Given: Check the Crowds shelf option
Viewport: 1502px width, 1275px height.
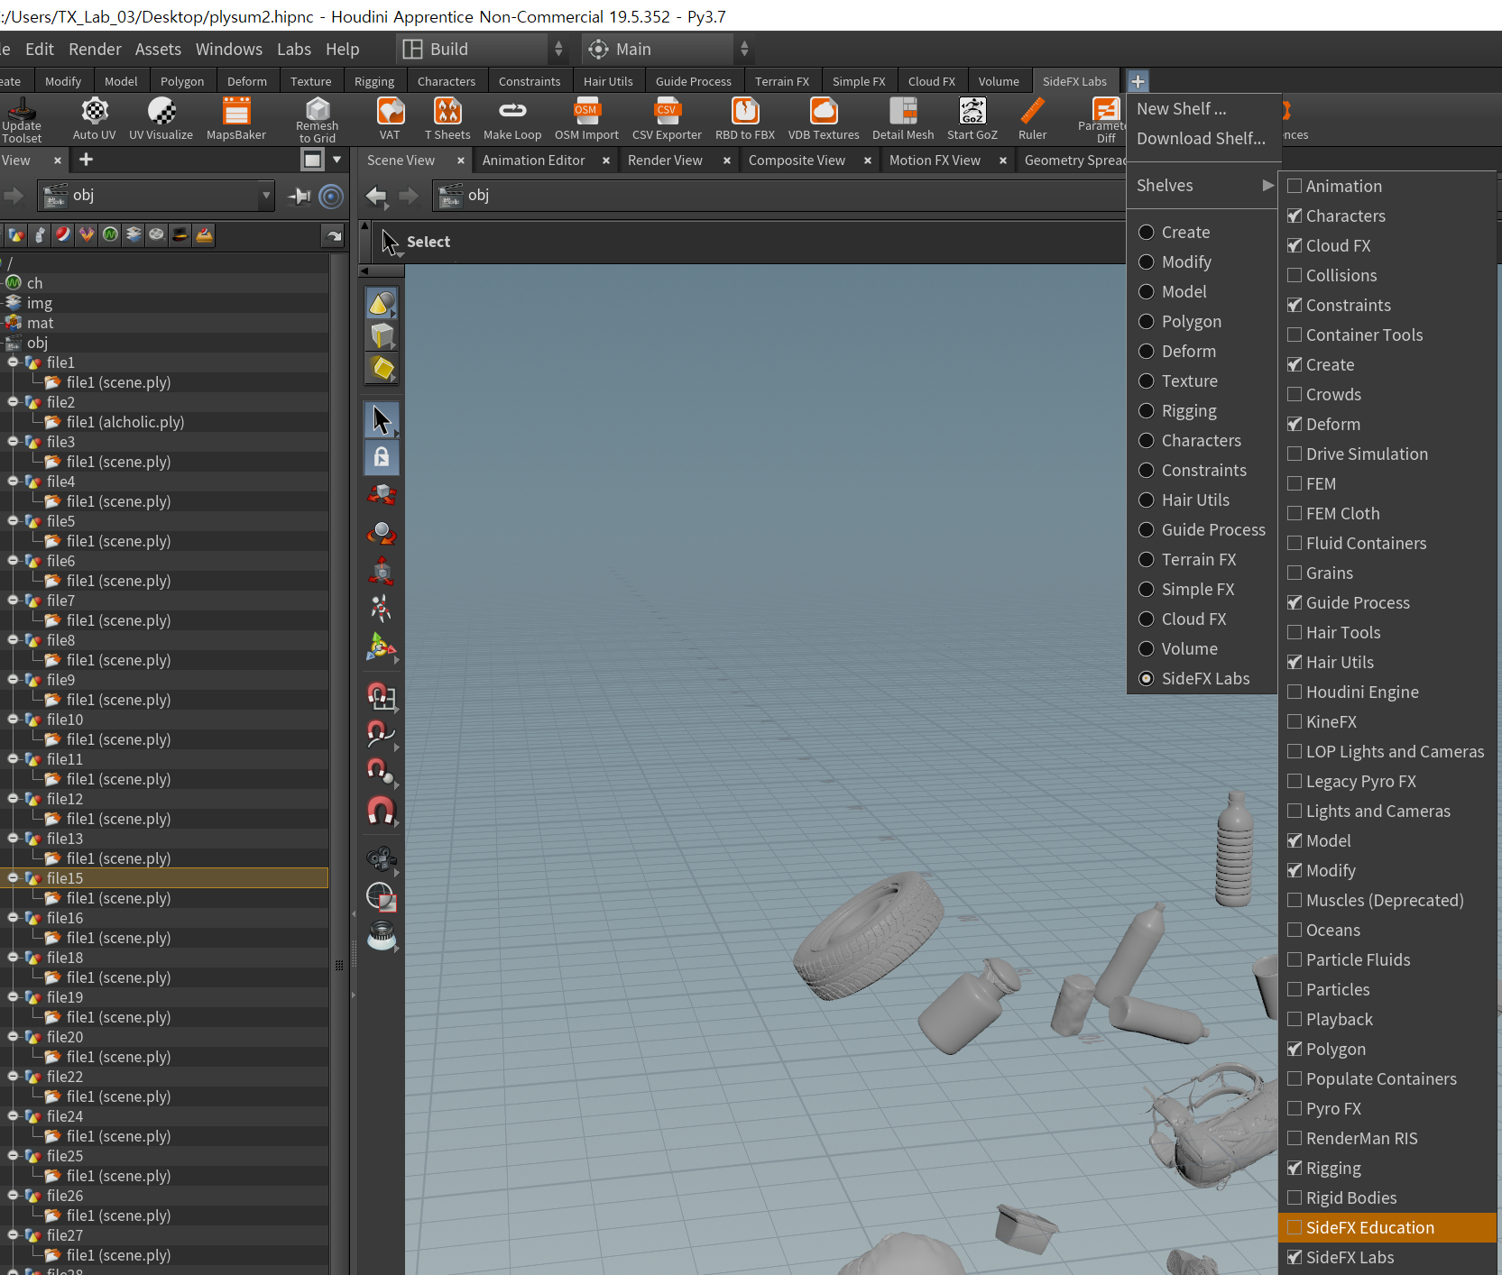Looking at the screenshot, I should coord(1295,394).
